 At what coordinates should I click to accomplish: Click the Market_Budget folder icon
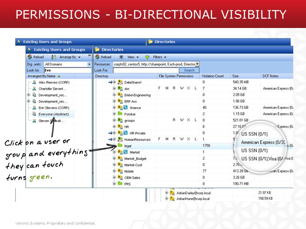[120, 158]
